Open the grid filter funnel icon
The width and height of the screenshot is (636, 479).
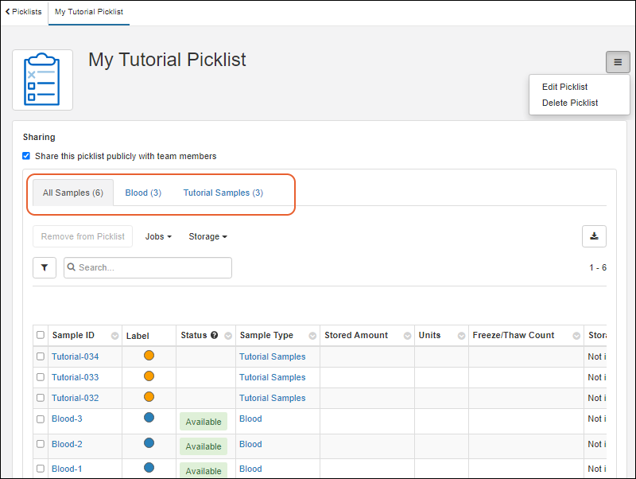pos(45,268)
